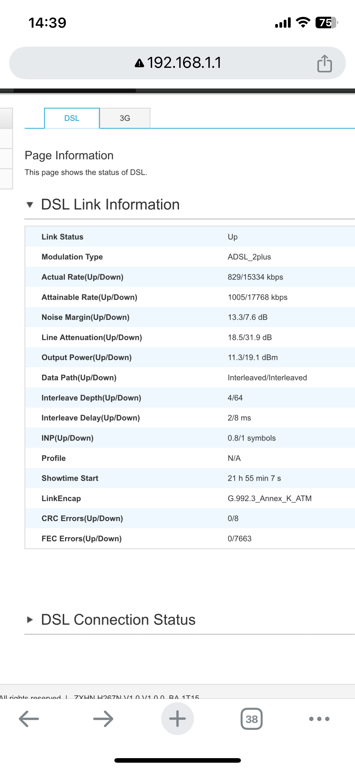Tap the Wi-Fi status icon
This screenshot has height=770, width=355.
[x=303, y=23]
